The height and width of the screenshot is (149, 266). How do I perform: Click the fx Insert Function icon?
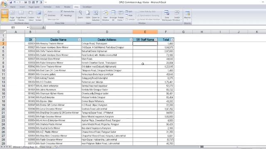coord(43,27)
